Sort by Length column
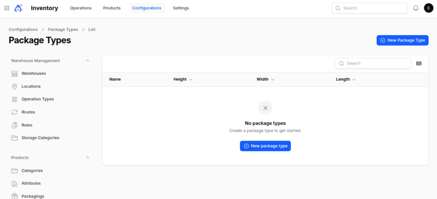The width and height of the screenshot is (437, 199). point(346,79)
